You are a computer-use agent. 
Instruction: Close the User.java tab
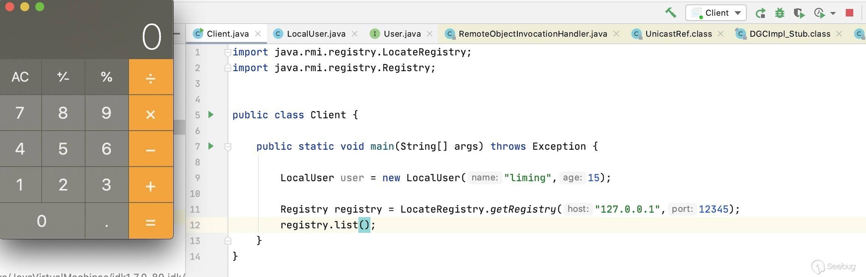tap(430, 34)
